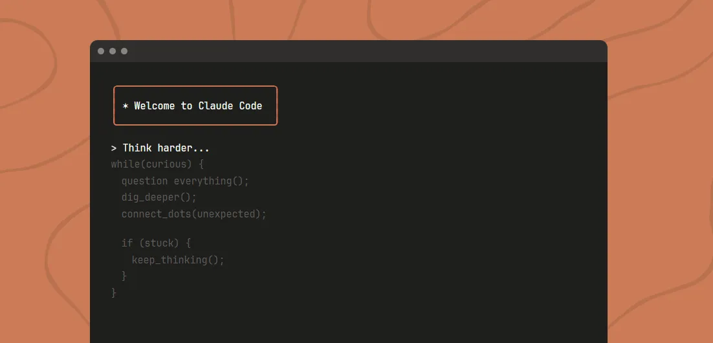Click the asterisk icon in the welcome box
The image size is (713, 343).
126,106
